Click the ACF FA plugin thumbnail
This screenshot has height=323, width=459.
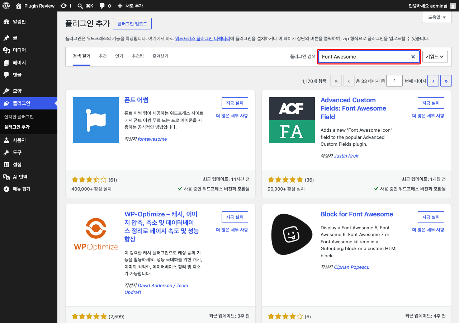[292, 120]
